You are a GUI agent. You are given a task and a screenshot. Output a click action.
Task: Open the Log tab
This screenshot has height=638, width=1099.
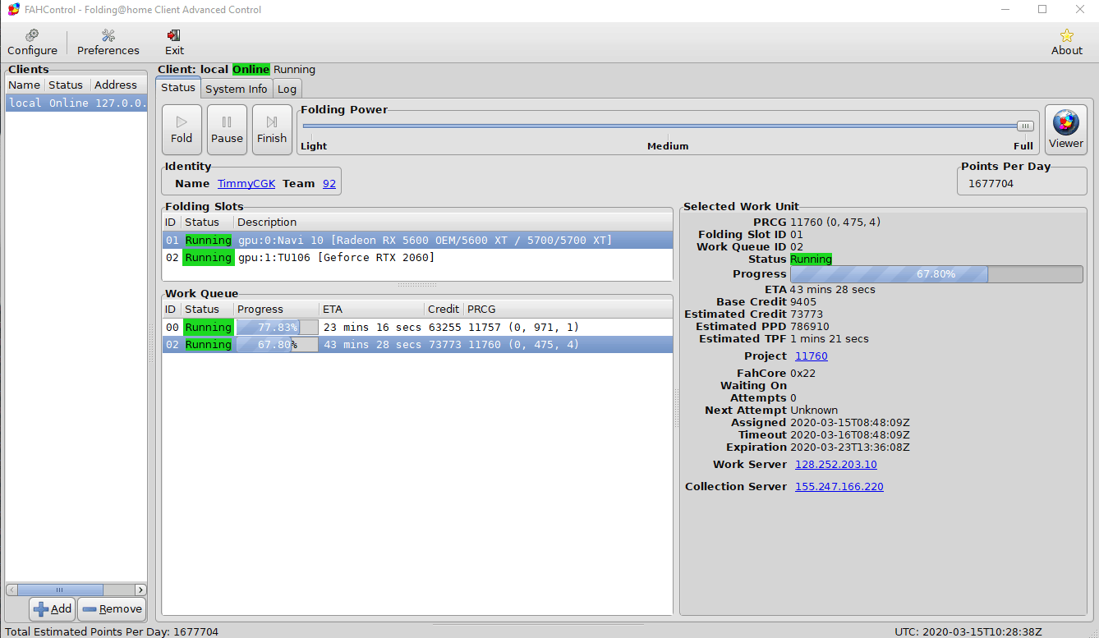click(287, 89)
